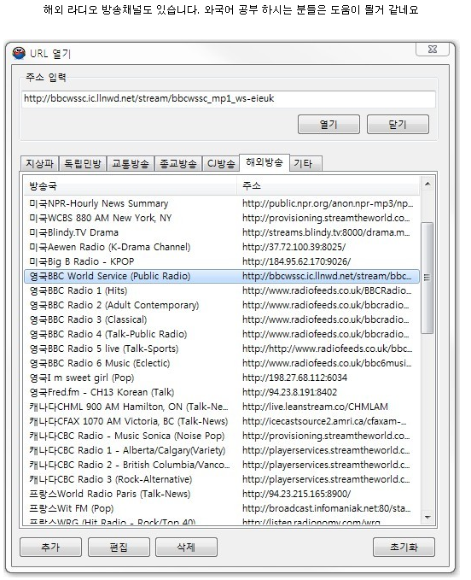This screenshot has width=471, height=580.
Task: Click the http://198.27.68.112:6034 address cell
Action: coord(294,378)
